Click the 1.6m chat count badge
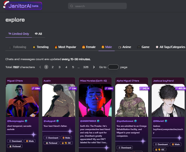The height and width of the screenshot is (152, 186). (x=36, y=88)
